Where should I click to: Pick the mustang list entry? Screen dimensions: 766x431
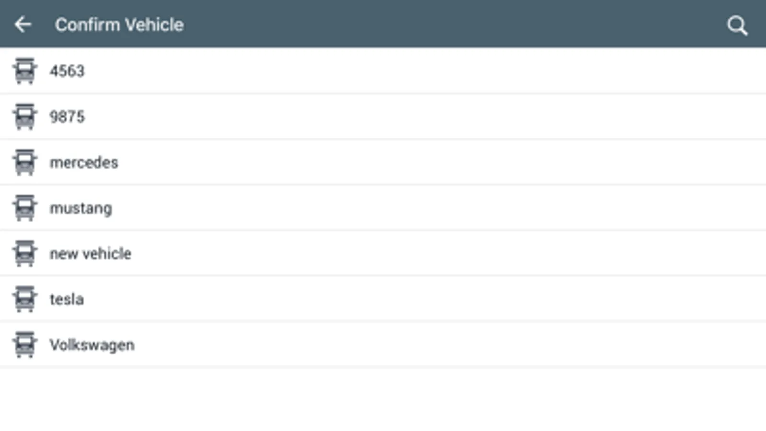[x=81, y=208]
